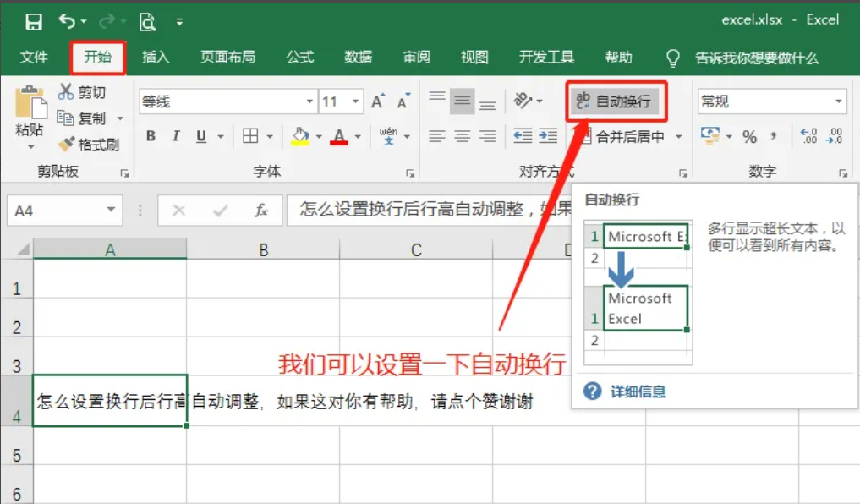The height and width of the screenshot is (504, 860).
Task: Click the Increase Font Size icon
Action: 378,101
